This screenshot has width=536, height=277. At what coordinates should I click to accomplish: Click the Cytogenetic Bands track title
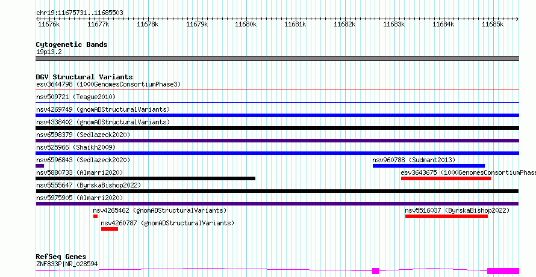[x=72, y=44]
